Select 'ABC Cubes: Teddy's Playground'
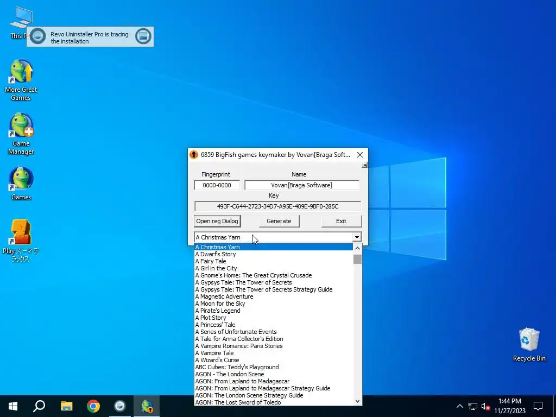The width and height of the screenshot is (556, 417). coord(274,368)
